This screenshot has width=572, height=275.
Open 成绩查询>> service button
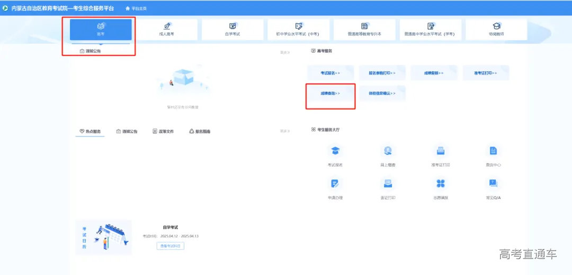tap(330, 93)
